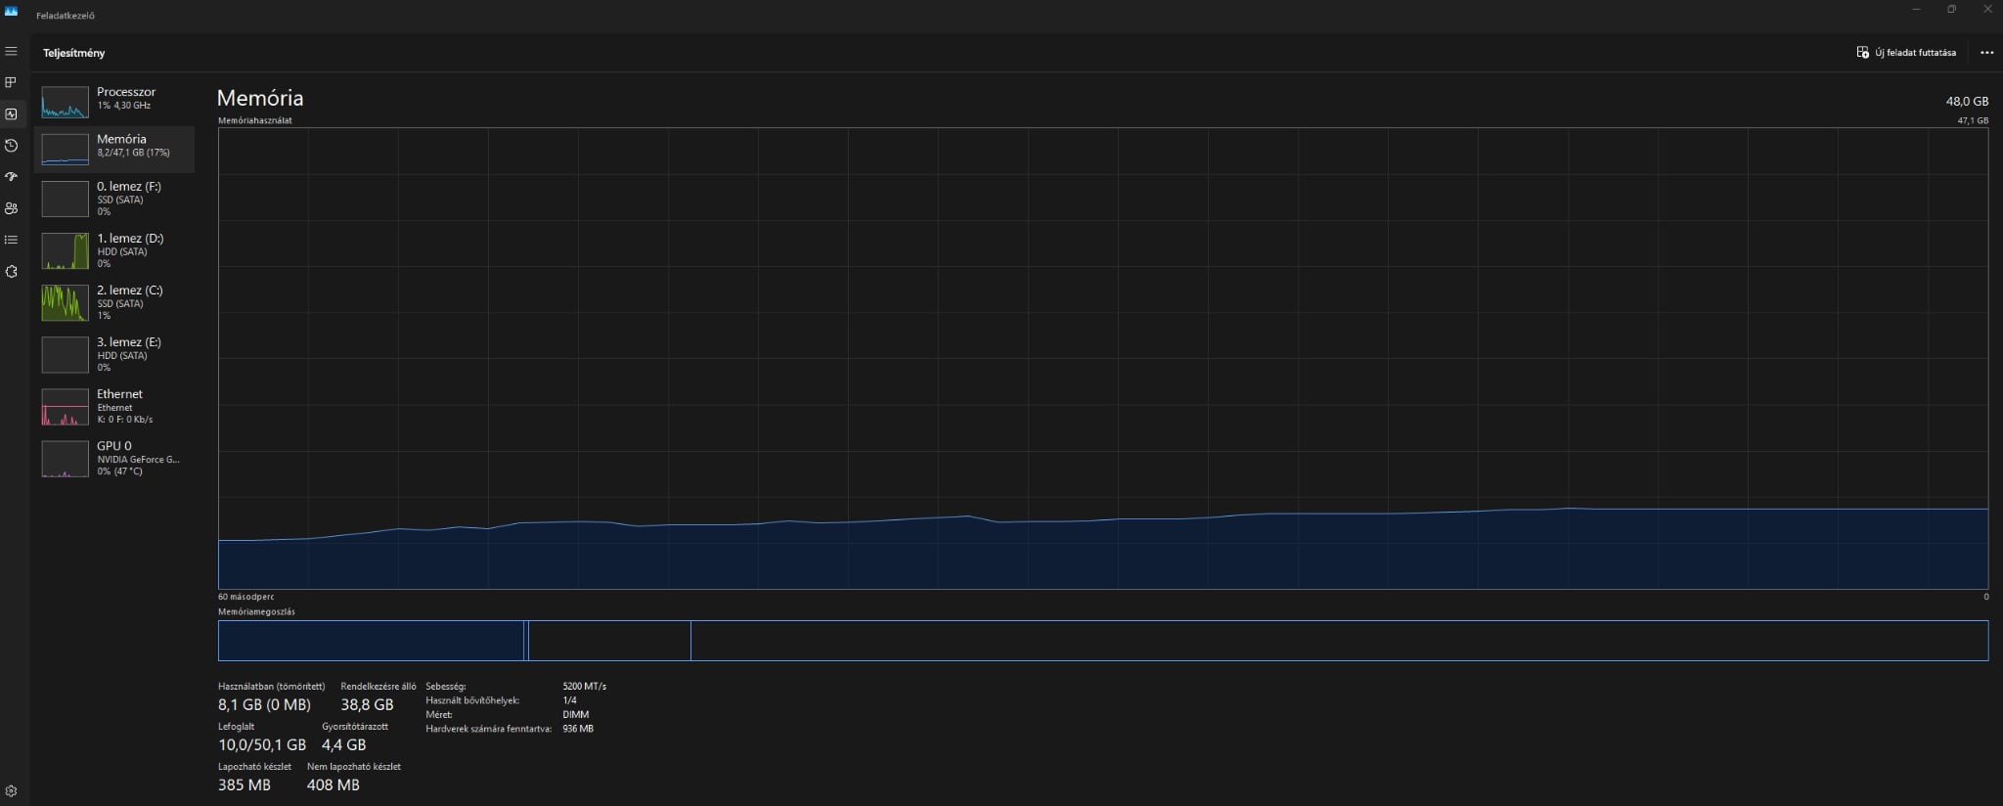The image size is (2003, 806).
Task: Select 0. lemez (F:) item
Action: pos(114,199)
